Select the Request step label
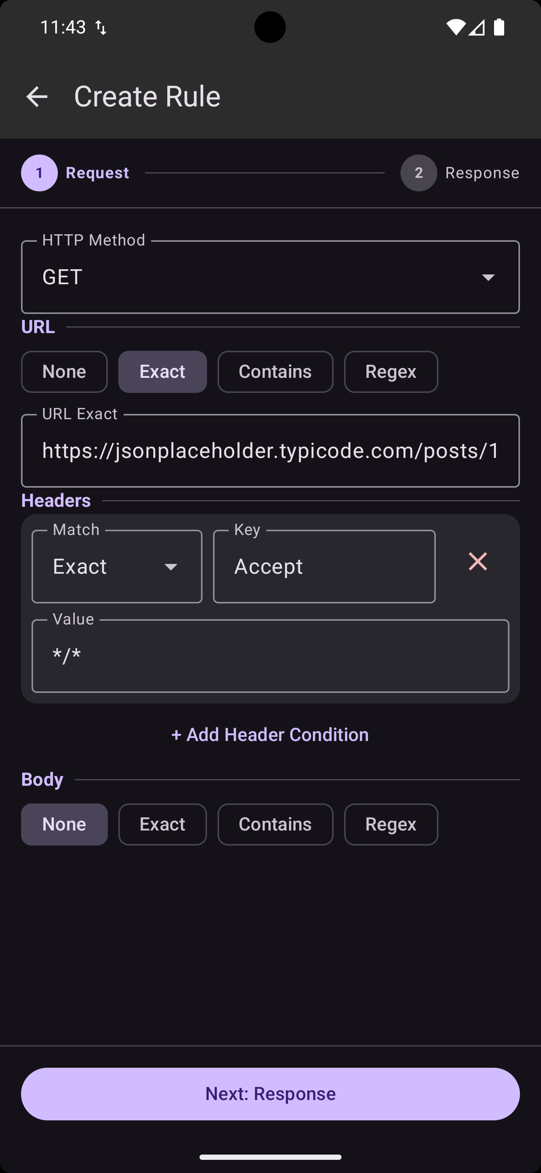The width and height of the screenshot is (541, 1173). [97, 173]
